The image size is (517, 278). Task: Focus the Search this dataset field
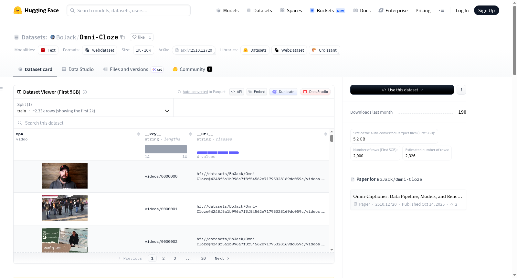[174, 123]
